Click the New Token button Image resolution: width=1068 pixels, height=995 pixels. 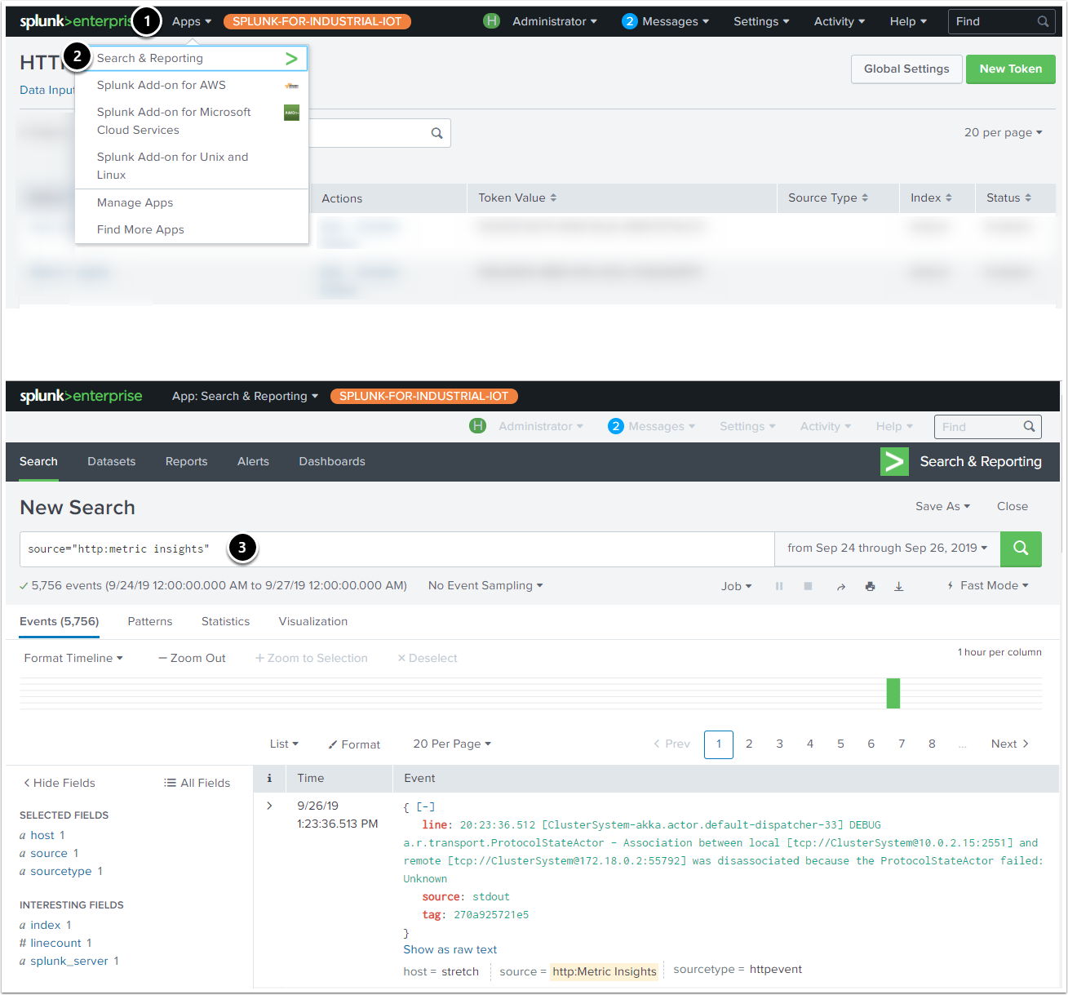click(1011, 69)
